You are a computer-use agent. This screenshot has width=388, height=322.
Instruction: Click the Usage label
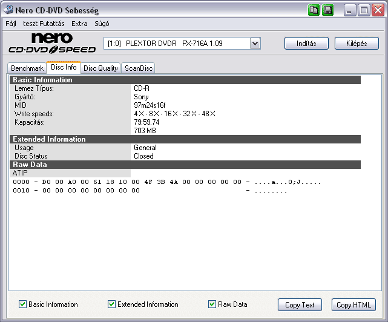[24, 148]
